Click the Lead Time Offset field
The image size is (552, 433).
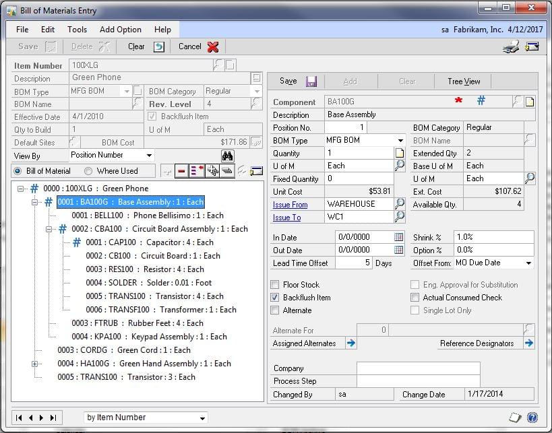click(x=353, y=263)
